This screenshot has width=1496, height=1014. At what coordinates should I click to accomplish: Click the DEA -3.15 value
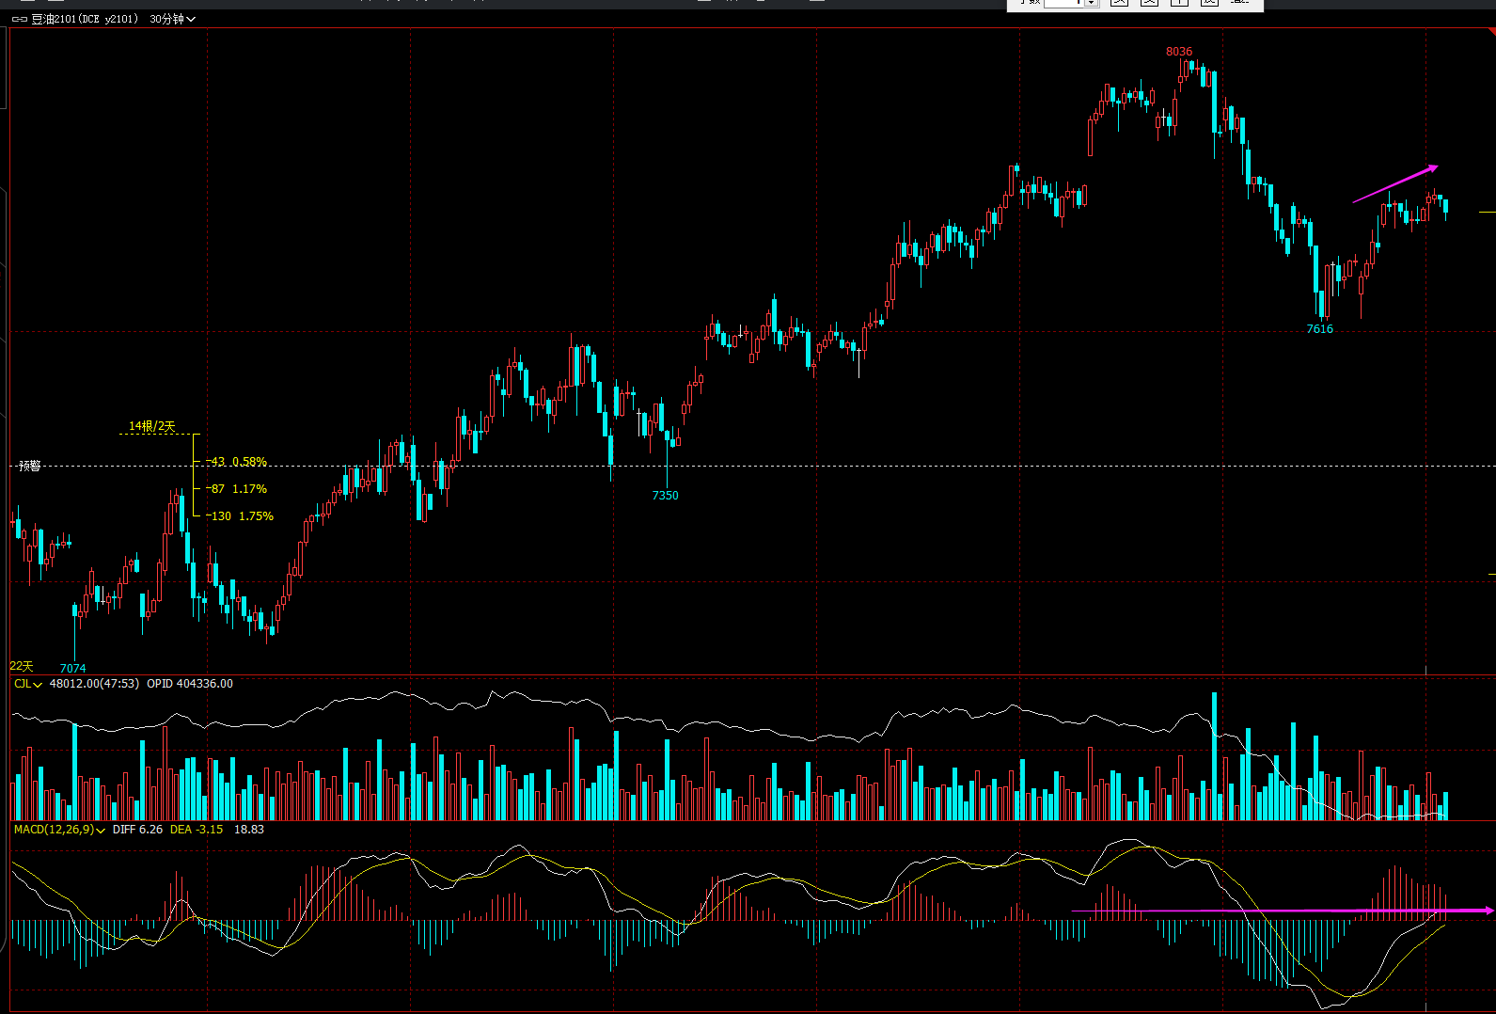click(197, 830)
